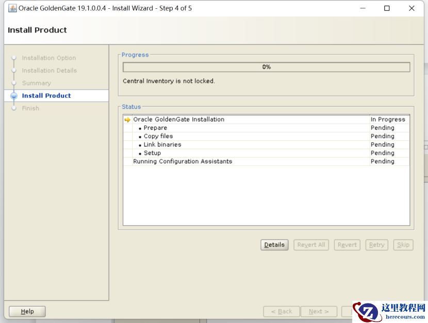Click the Finish step in sidebar
The image size is (428, 323).
[x=30, y=108]
